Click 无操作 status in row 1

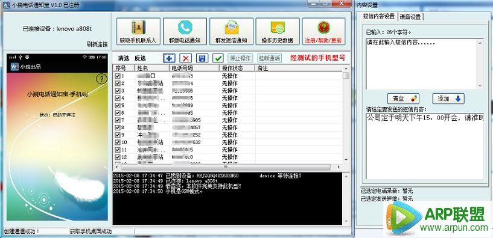(229, 76)
